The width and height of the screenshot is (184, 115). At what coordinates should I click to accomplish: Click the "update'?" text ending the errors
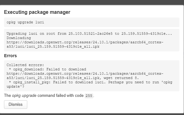[x=15, y=86]
